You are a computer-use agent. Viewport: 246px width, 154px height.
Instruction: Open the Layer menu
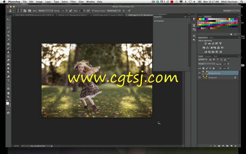[48, 2]
